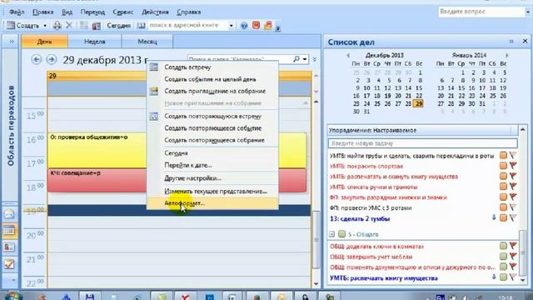Image resolution: width=533 pixels, height=300 pixels.
Task: Expand the navigation pane chevron
Action: (11, 42)
